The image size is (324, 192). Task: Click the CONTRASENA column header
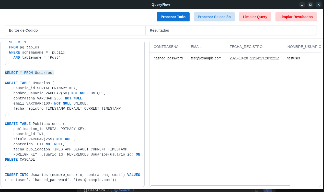point(166,47)
